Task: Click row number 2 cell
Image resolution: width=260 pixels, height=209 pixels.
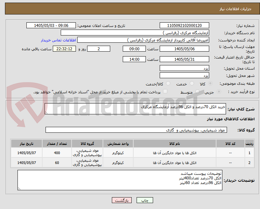Action: pos(249,163)
